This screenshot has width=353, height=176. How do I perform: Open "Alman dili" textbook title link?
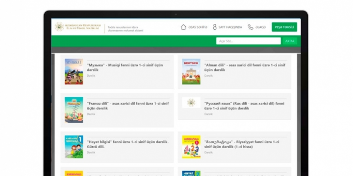[245, 67]
